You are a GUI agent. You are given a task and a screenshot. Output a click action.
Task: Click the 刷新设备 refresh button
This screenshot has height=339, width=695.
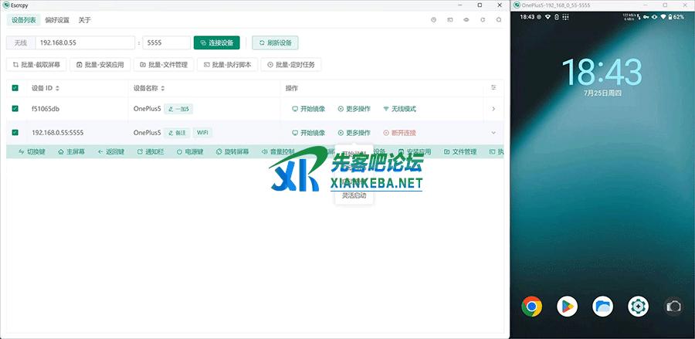click(275, 42)
